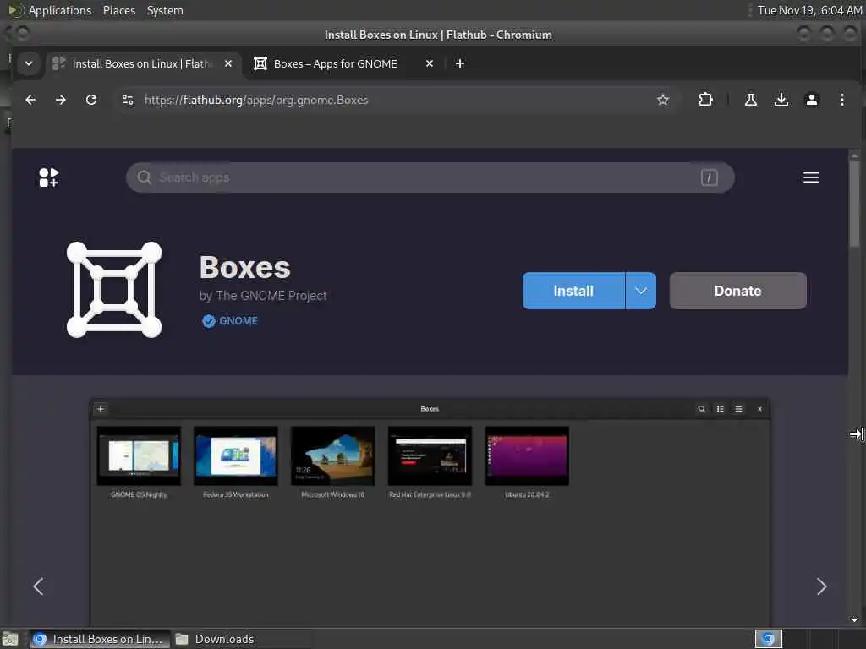
Task: Click the GNOME verified badge
Action: click(x=230, y=320)
